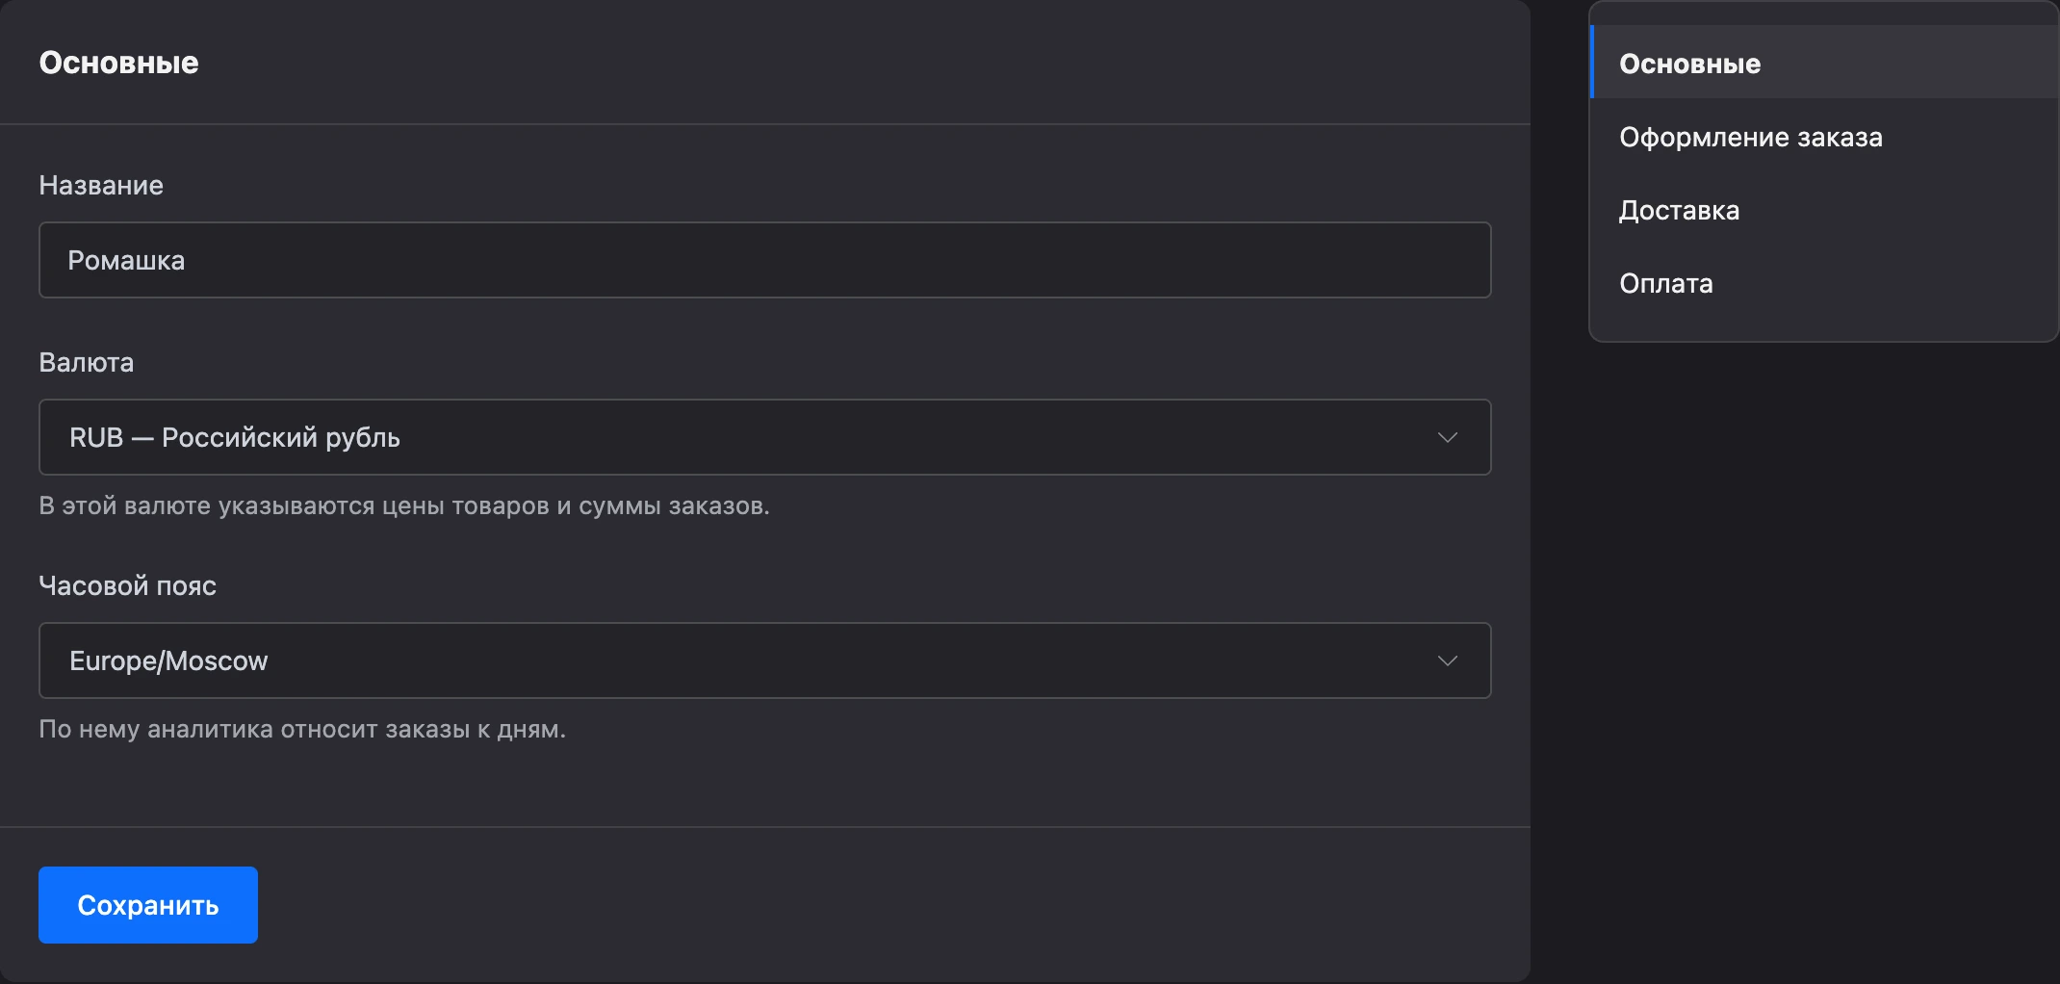The width and height of the screenshot is (2060, 984).
Task: Click the chevron arrow in Europe/Moscow field
Action: pyautogui.click(x=1447, y=660)
